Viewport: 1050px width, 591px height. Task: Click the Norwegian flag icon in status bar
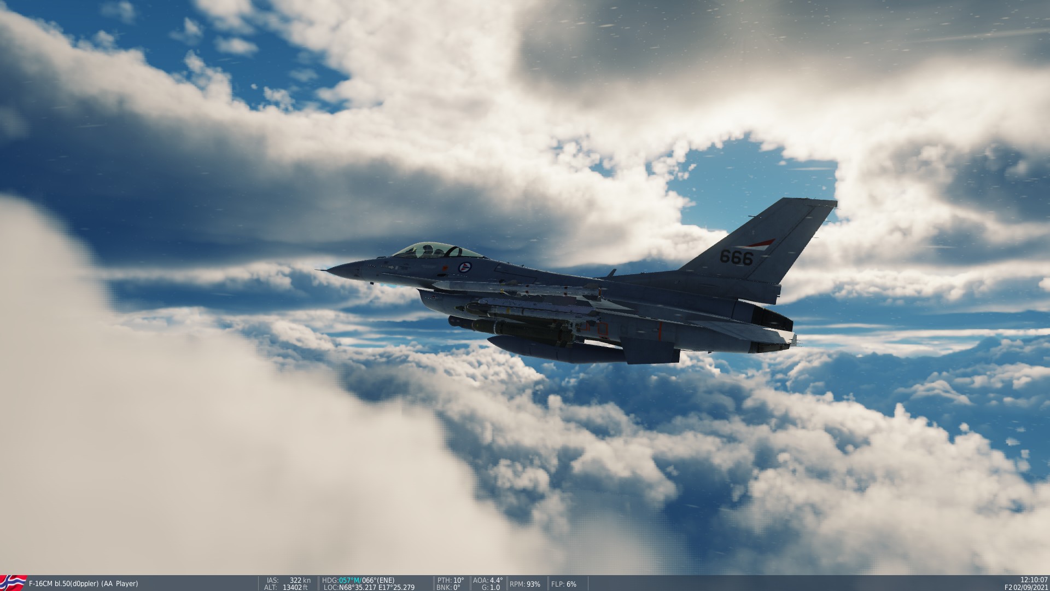coord(13,583)
